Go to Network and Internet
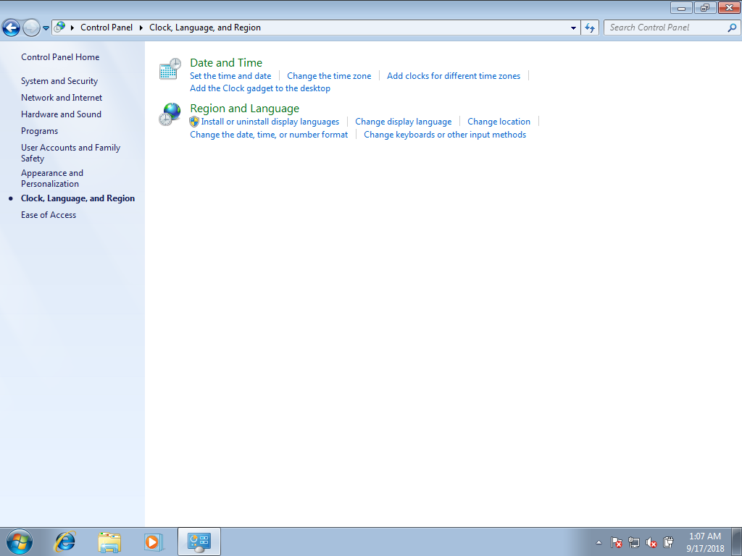Screen dimensions: 742x556 click(62, 98)
